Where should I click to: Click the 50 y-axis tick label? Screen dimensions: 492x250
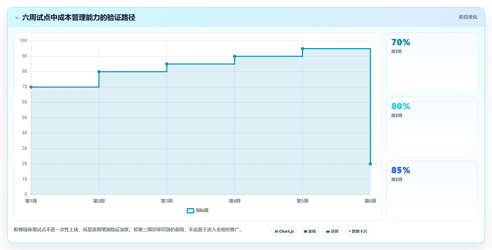coord(24,118)
